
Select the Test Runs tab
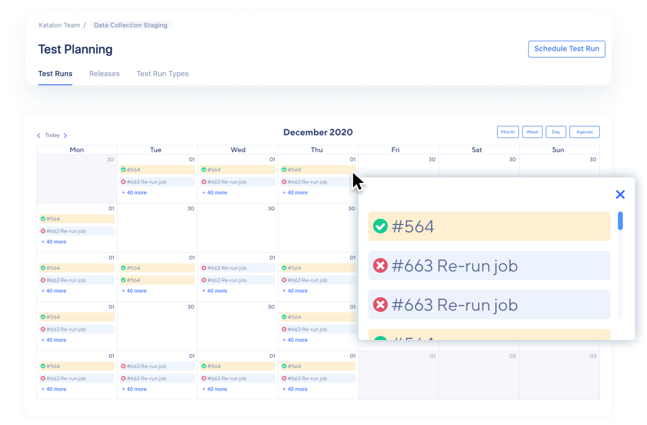55,73
